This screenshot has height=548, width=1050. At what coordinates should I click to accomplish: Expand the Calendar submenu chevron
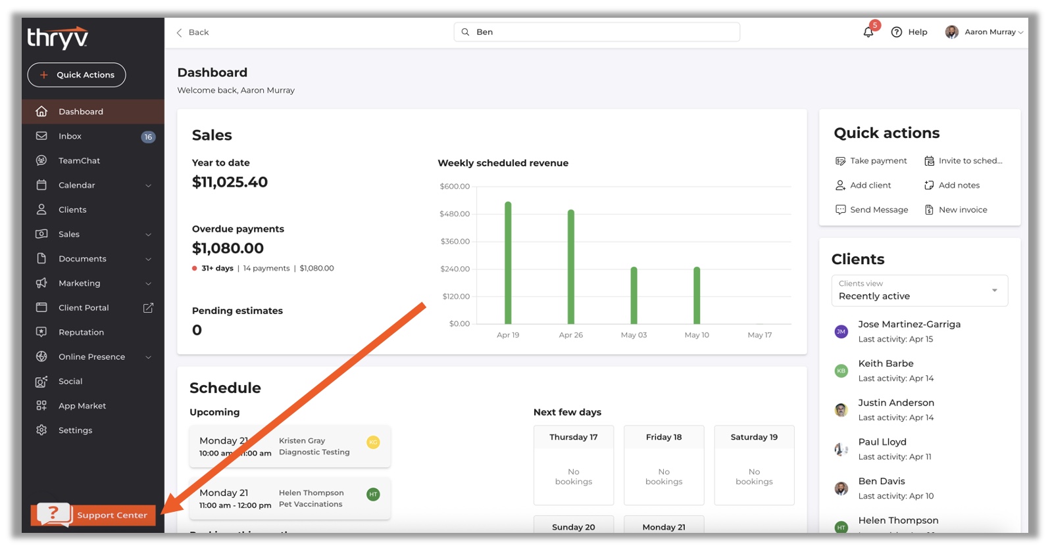[148, 185]
